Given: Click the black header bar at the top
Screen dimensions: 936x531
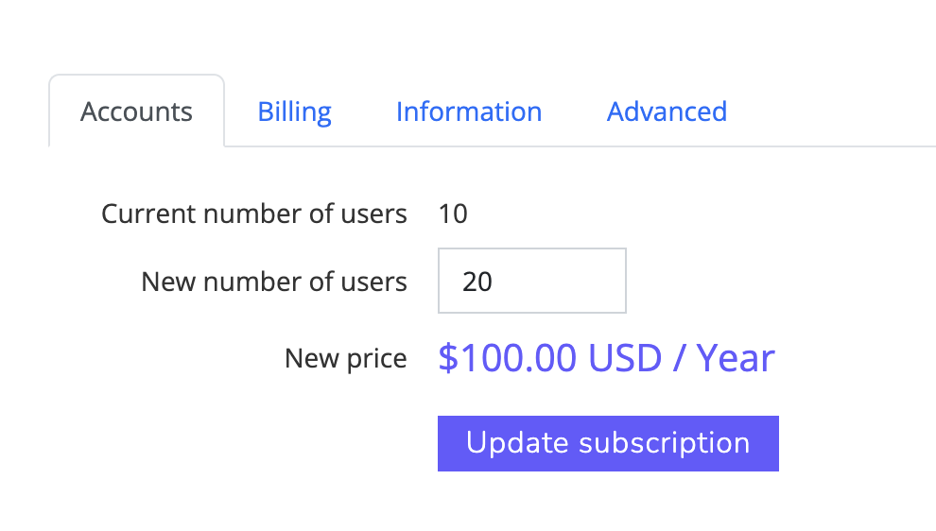Looking at the screenshot, I should pyautogui.click(x=468, y=35).
